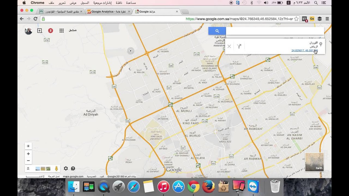Viewport: 349px width, 196px height.
Task: Open the Chrome application menu
Action: pyautogui.click(x=37, y=3)
